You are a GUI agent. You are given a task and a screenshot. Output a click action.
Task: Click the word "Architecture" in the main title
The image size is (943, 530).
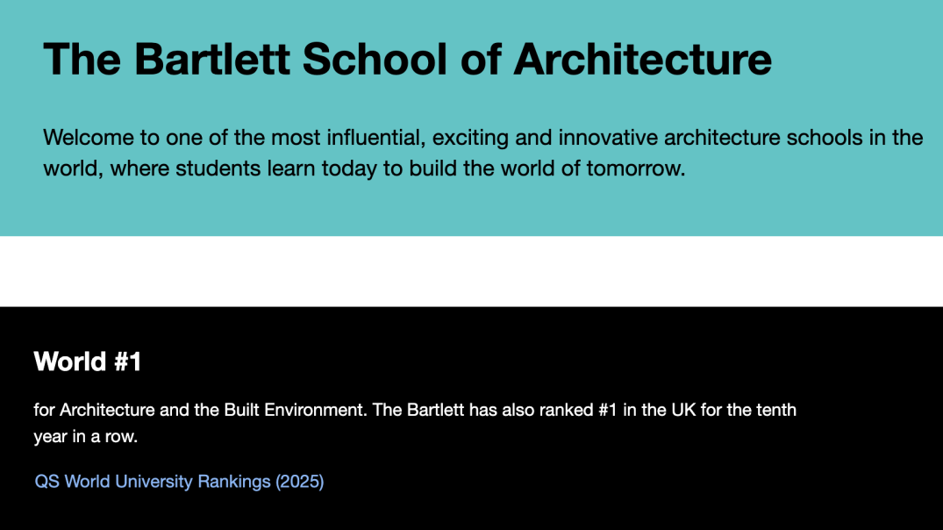point(642,59)
